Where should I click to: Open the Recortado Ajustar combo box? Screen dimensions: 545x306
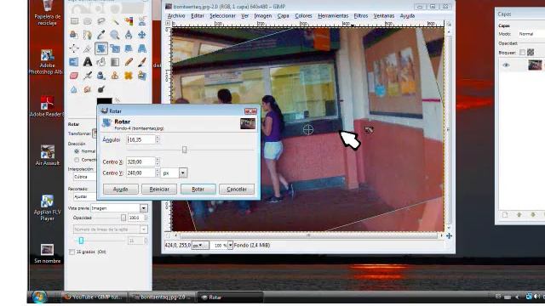[85, 196]
